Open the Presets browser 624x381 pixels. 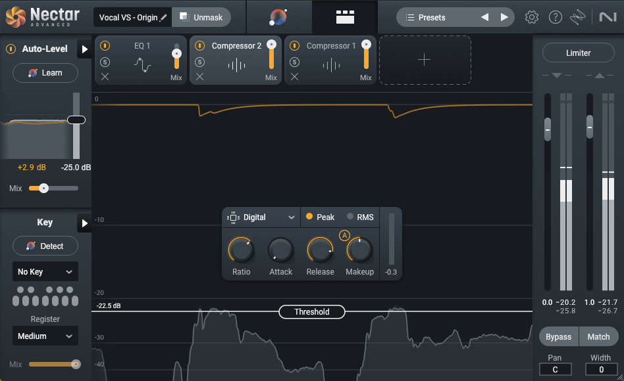point(432,17)
